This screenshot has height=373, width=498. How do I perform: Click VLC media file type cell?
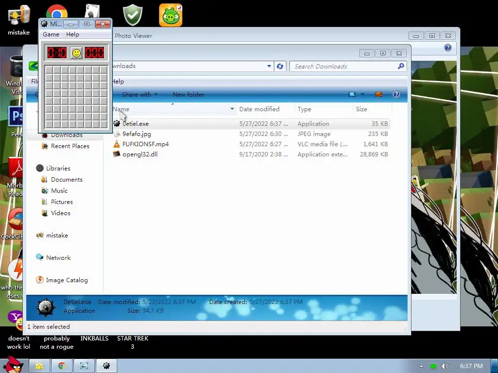322,144
